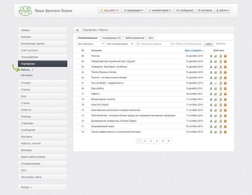The height and width of the screenshot is (195, 252).
Task: Click the freelance exchange logo
Action: pyautogui.click(x=25, y=11)
